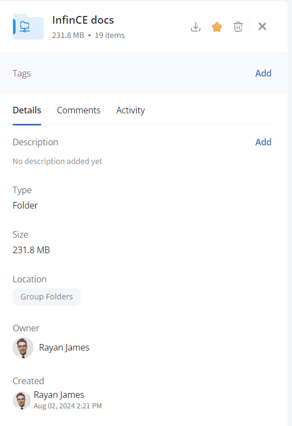
Task: Download the InfinCE docs folder
Action: pos(195,27)
